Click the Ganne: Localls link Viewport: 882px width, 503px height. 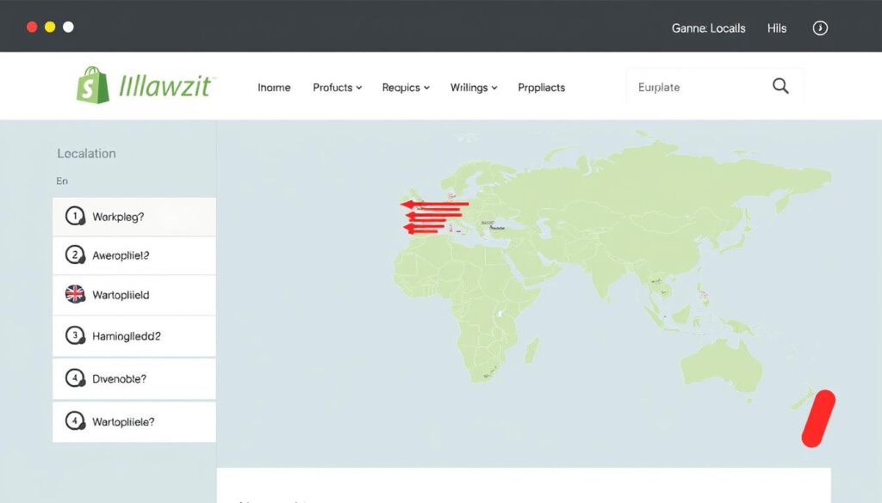pyautogui.click(x=708, y=28)
